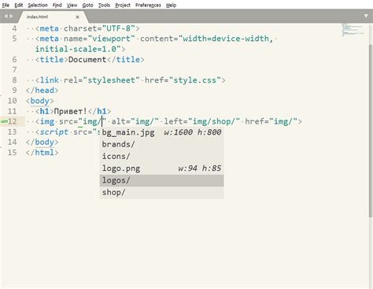Click line number 4 in gutter
Screen dimensions: 373x289
point(14,28)
